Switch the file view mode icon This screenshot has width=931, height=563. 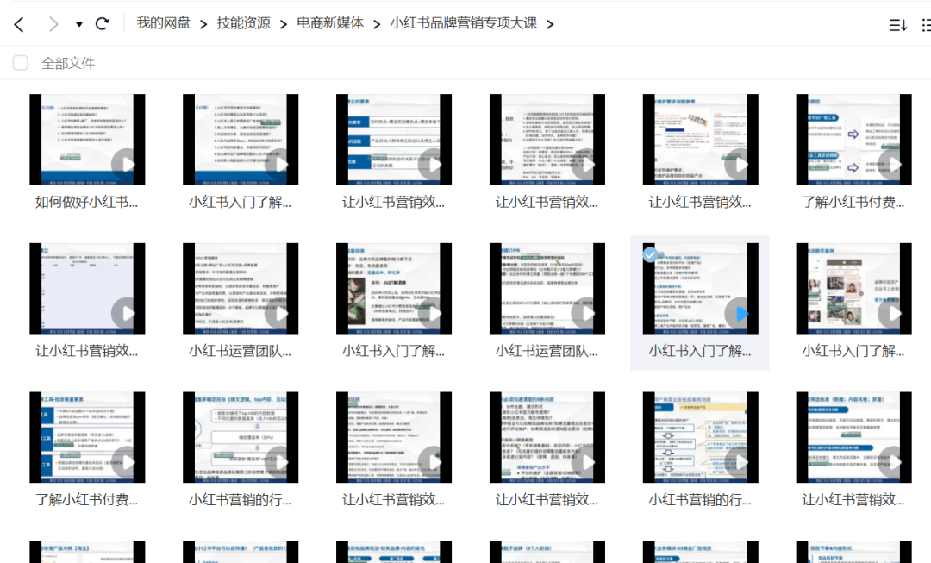[x=926, y=25]
